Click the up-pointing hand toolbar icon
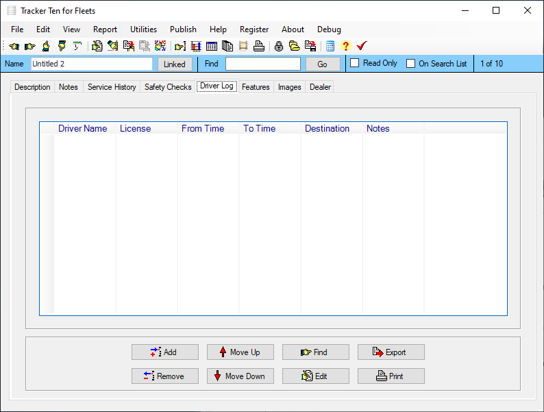The height and width of the screenshot is (412, 544). click(46, 47)
